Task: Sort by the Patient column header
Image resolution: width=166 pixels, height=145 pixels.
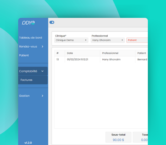Action: [142, 53]
